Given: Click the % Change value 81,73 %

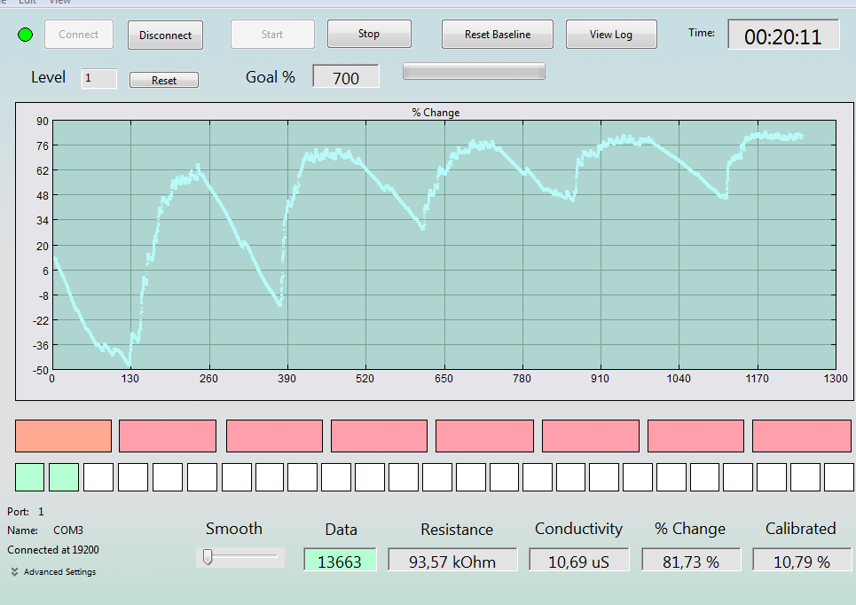Looking at the screenshot, I should click(x=691, y=561).
